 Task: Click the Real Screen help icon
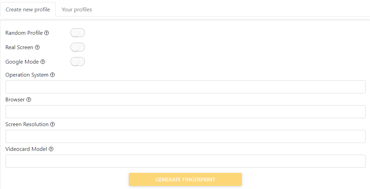[x=37, y=47]
